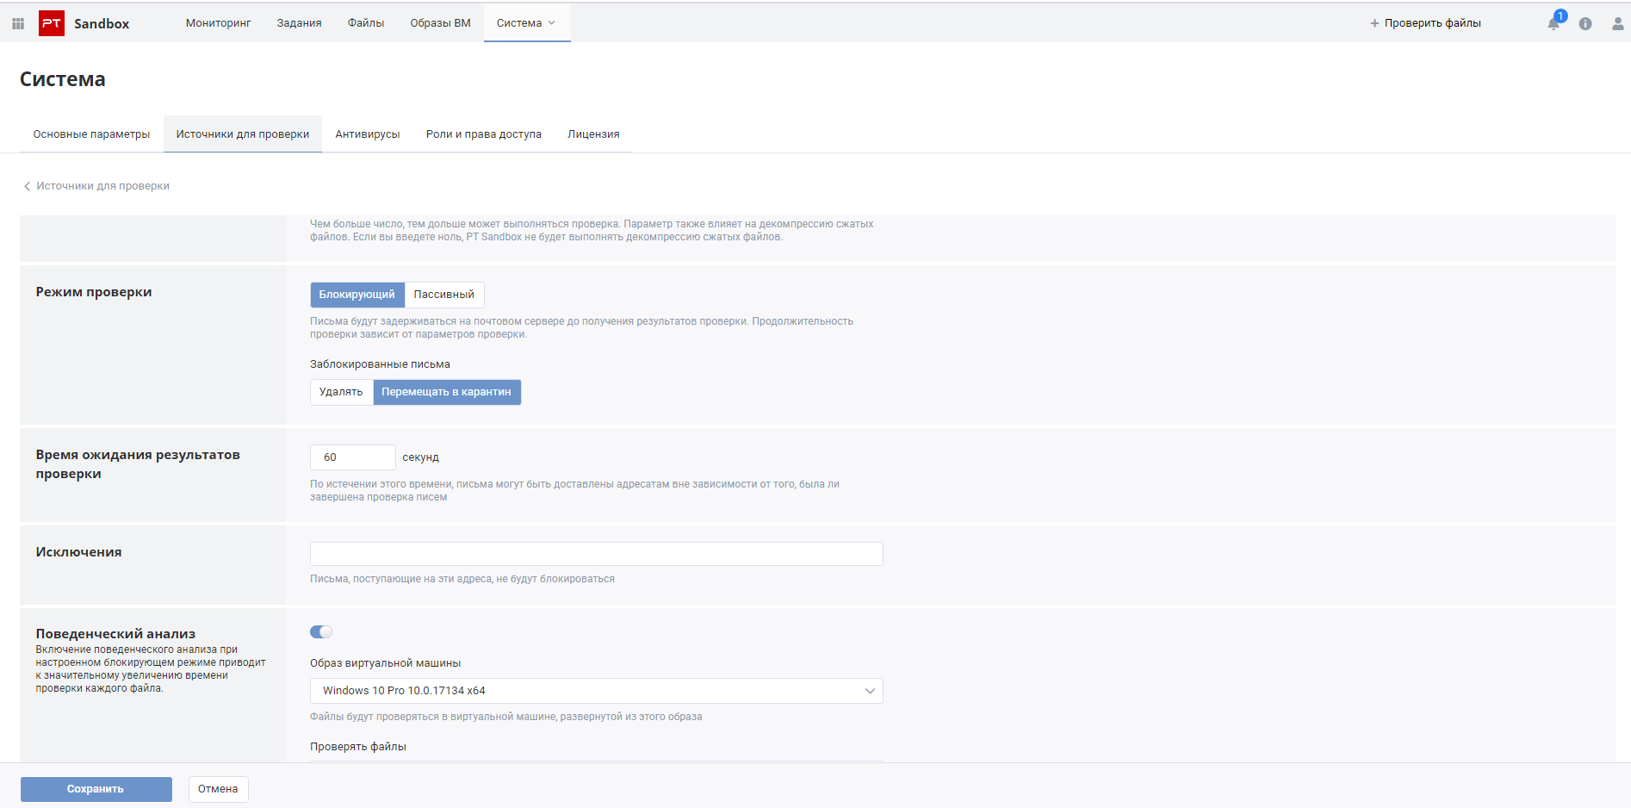The image size is (1631, 808).
Task: Click the секунд unit label
Action: click(x=421, y=457)
